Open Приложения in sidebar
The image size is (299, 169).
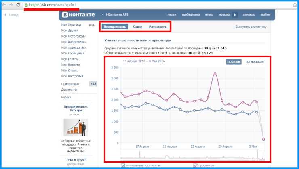[70, 84]
